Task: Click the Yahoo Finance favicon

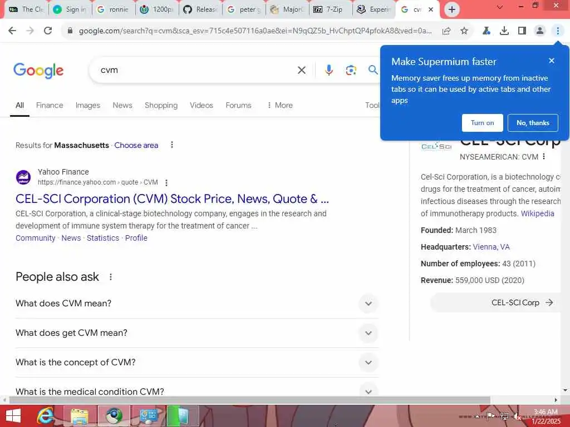Action: (23, 177)
